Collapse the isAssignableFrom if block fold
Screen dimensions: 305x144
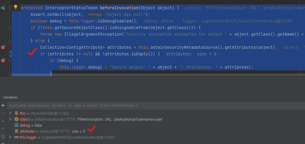[10, 28]
